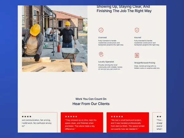The image size is (184, 138).
Task: Click the Insured shield icon
Action: pos(137,30)
